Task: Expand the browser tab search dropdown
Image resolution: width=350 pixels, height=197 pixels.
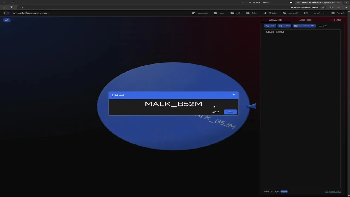Action: pyautogui.click(x=347, y=2)
